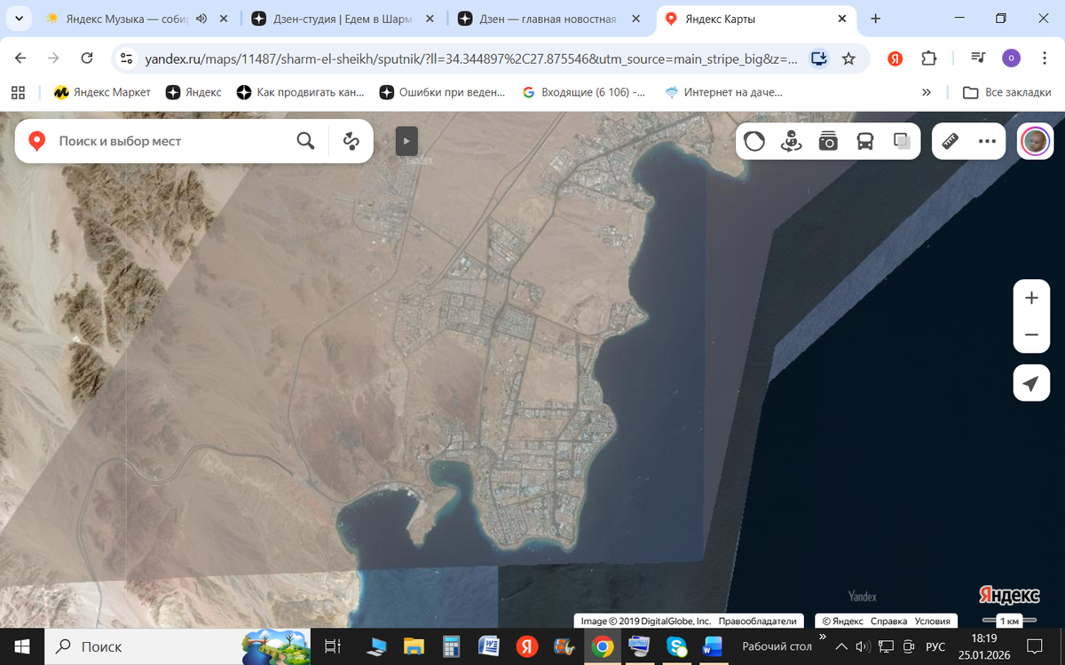The height and width of the screenshot is (665, 1065).
Task: Install app icon in address bar
Action: tap(818, 58)
